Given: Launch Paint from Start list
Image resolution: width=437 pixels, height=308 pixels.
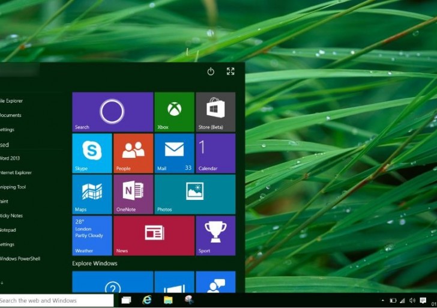Looking at the screenshot, I should coord(4,201).
